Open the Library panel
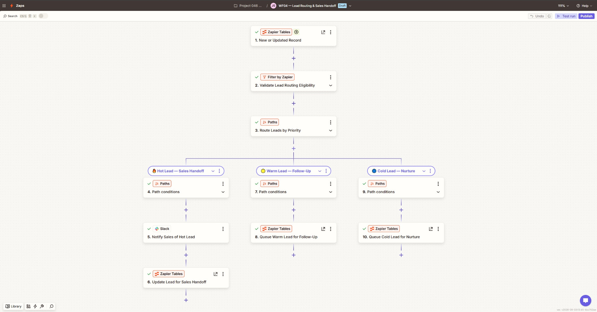597x312 pixels. point(13,306)
